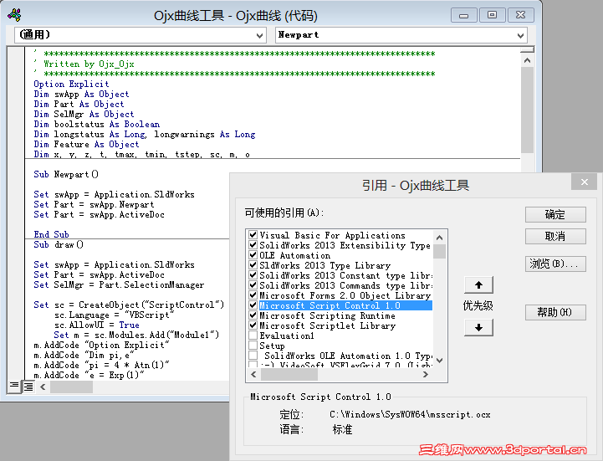
Task: Click the 'Sub Newpart()' code line
Action: coord(66,174)
